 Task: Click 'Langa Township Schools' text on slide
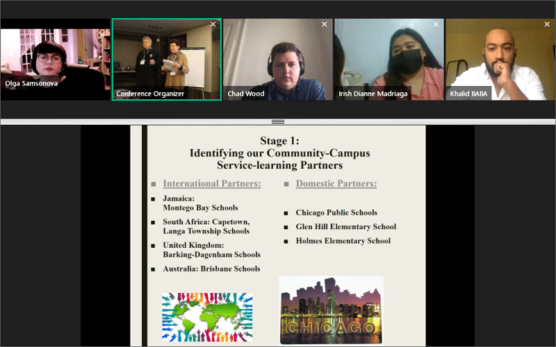pos(206,231)
